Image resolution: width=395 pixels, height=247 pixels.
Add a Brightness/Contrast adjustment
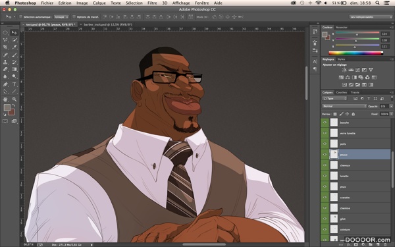(344, 70)
